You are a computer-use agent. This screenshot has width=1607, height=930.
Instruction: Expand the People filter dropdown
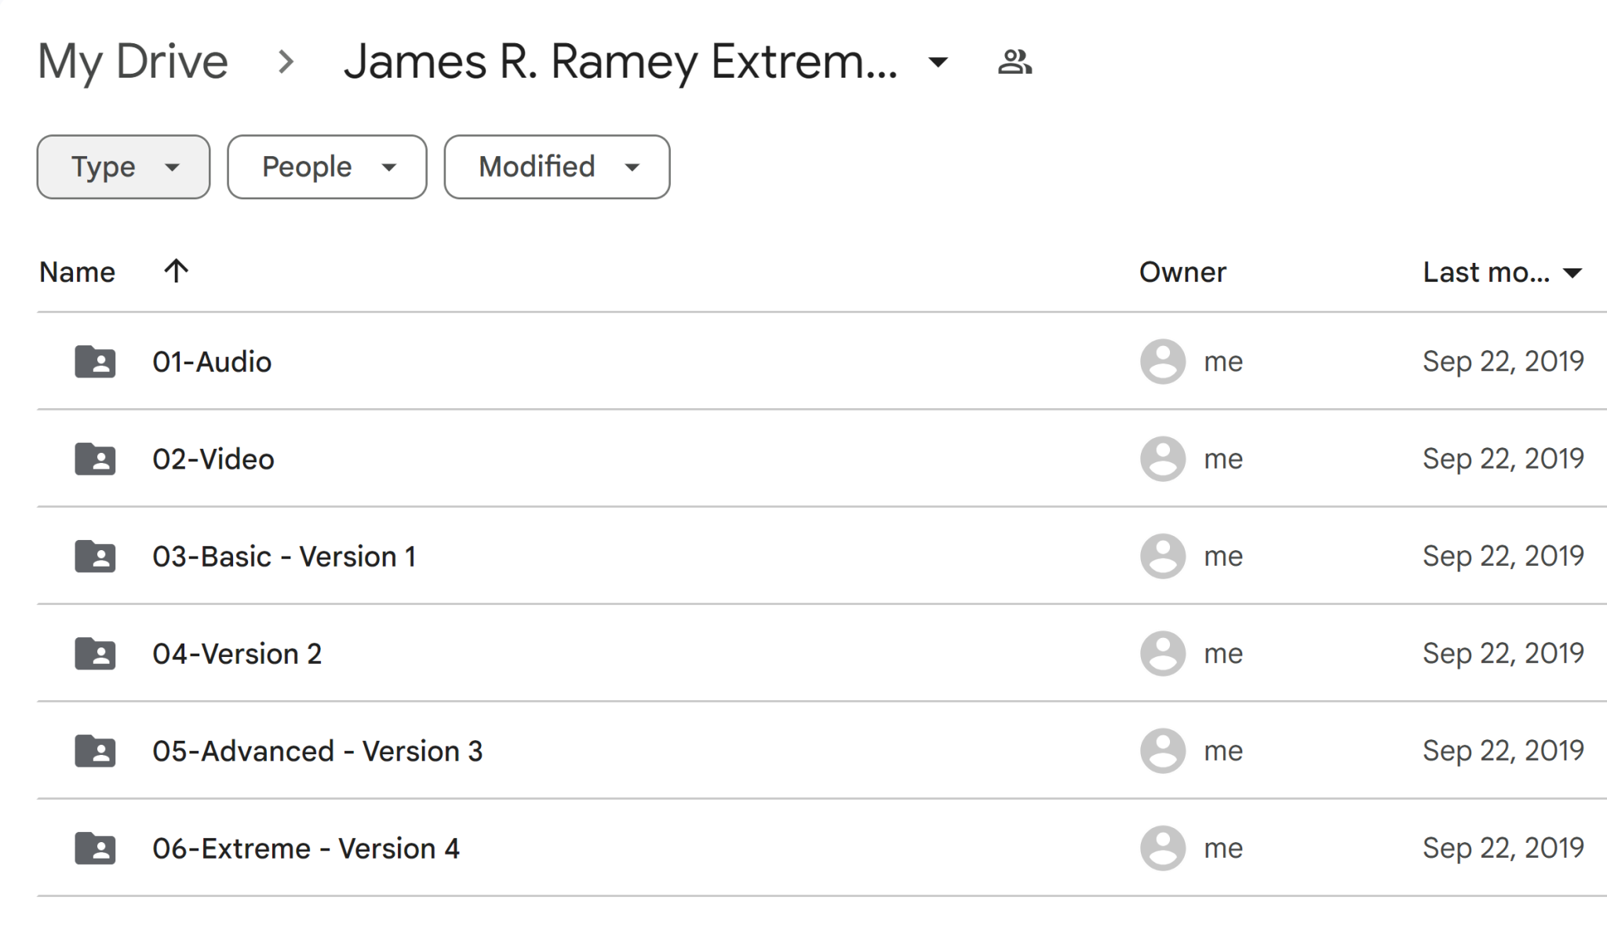(x=326, y=167)
